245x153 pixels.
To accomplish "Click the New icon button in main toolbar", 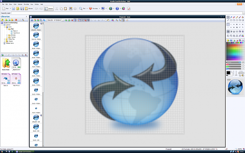I will pos(6,8).
